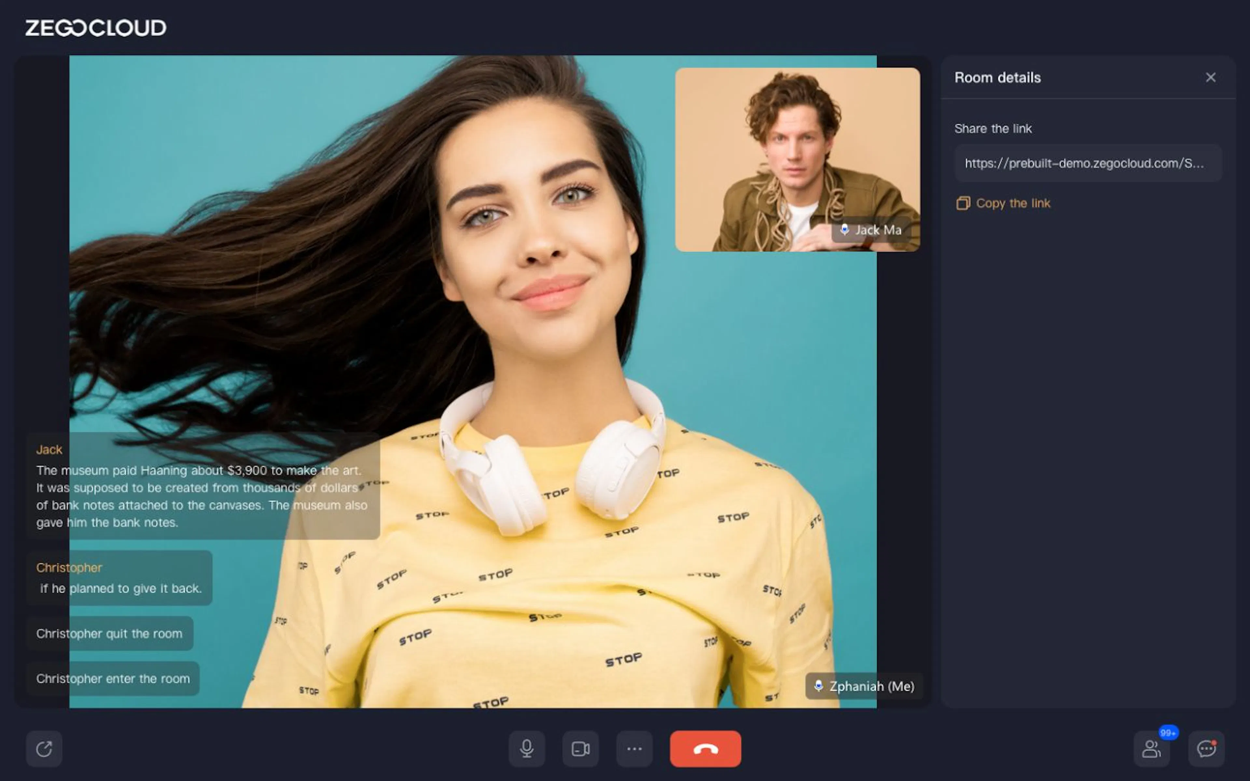The height and width of the screenshot is (781, 1250).
Task: Open the three-dot more options menu
Action: pyautogui.click(x=634, y=748)
